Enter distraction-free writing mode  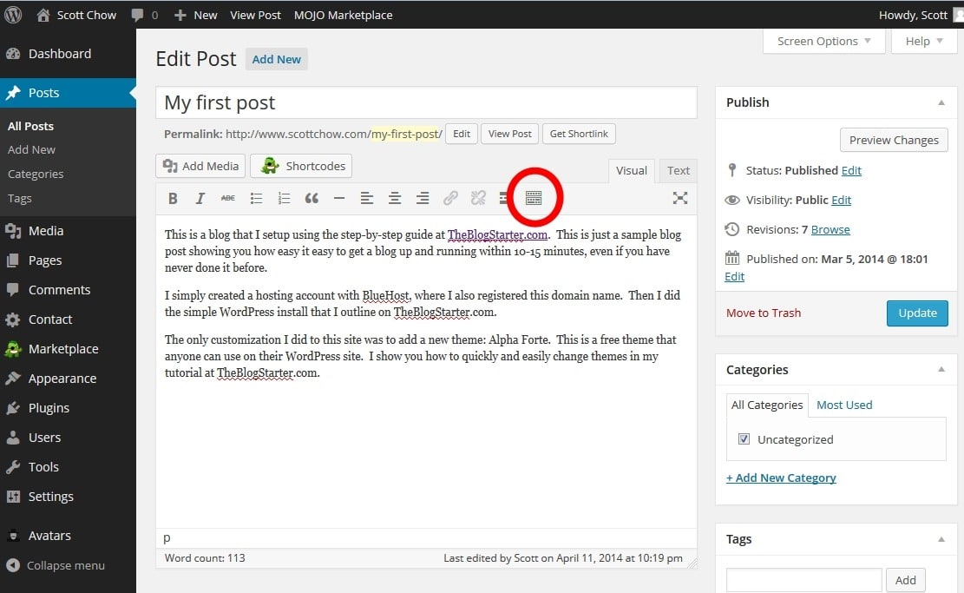click(679, 198)
